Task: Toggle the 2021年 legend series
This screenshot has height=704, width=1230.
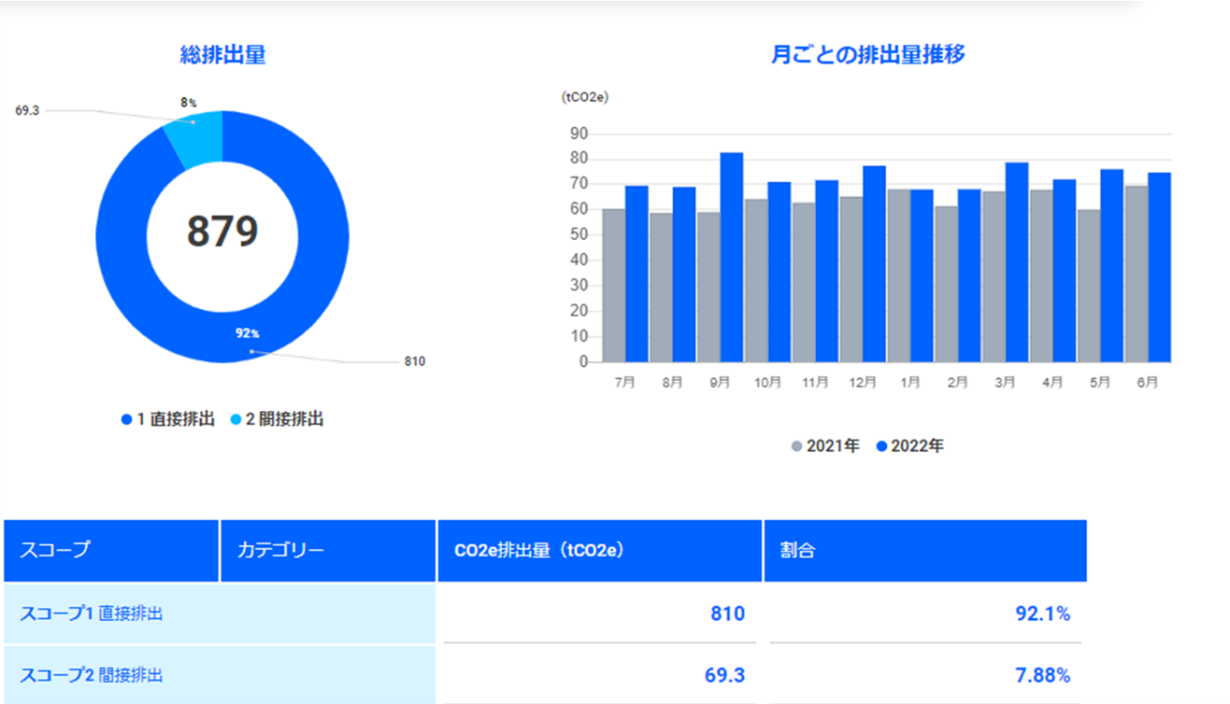Action: pos(826,446)
